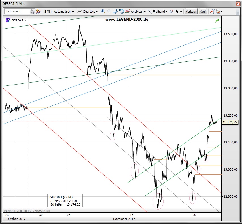The height and width of the screenshot is (224, 242).
Task: Click the date label 06 on time axis
Action: [x=69, y=215]
